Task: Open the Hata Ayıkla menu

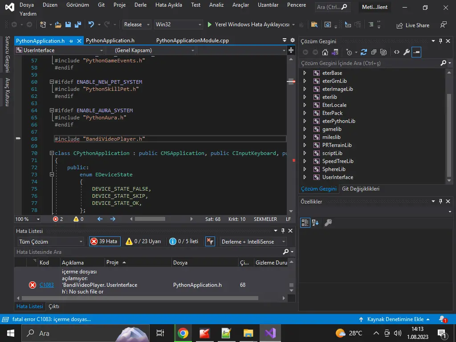Action: [x=169, y=5]
